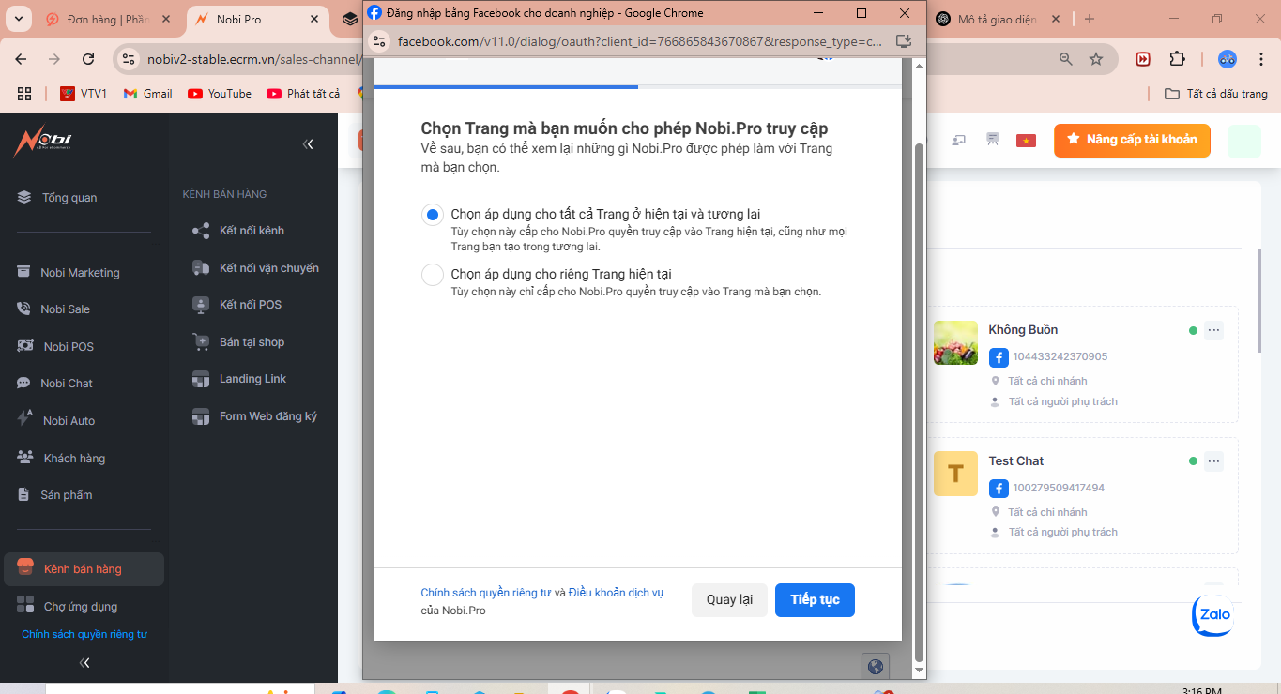
Task: Open the Kết nối kênh menu item
Action: tap(252, 231)
